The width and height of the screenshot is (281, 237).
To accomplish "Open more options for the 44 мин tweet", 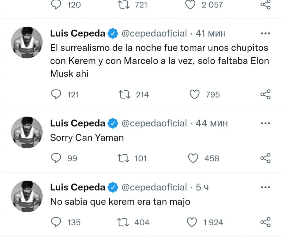I will [x=265, y=123].
